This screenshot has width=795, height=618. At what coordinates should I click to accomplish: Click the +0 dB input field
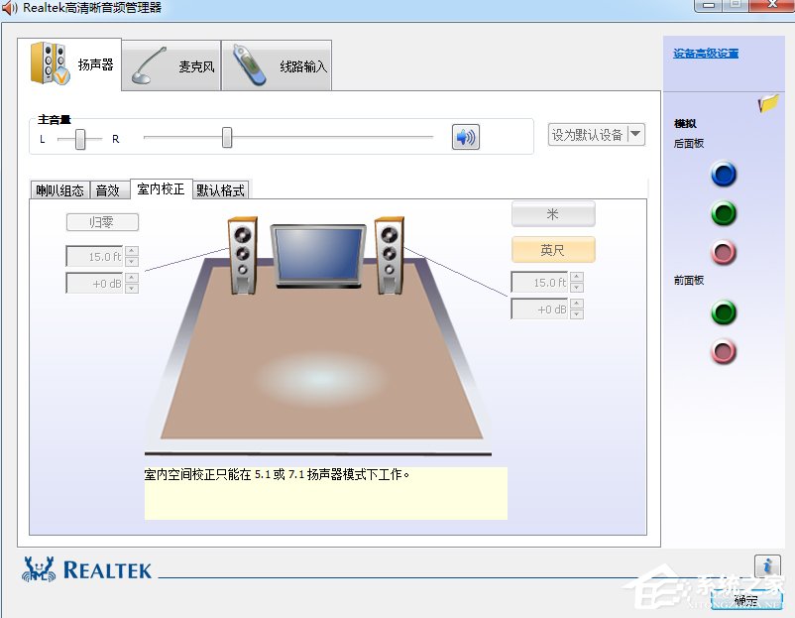point(95,283)
